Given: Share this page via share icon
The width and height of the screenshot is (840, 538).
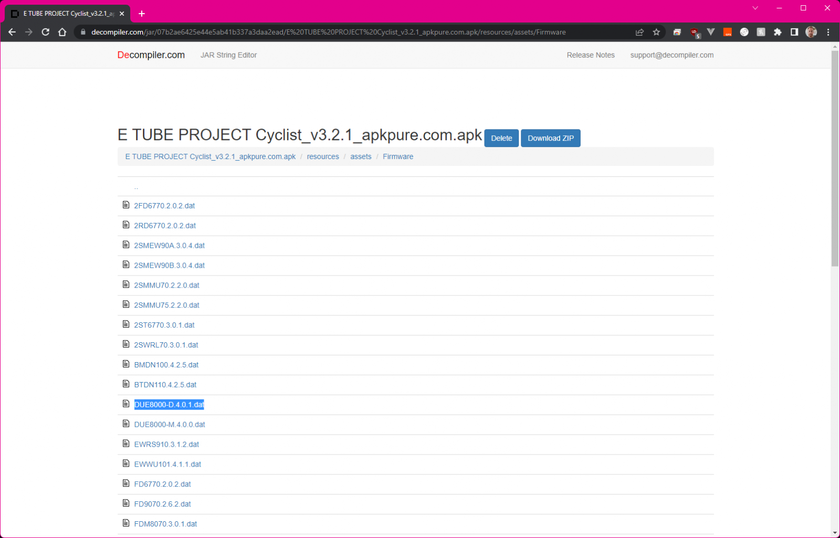Looking at the screenshot, I should point(639,32).
